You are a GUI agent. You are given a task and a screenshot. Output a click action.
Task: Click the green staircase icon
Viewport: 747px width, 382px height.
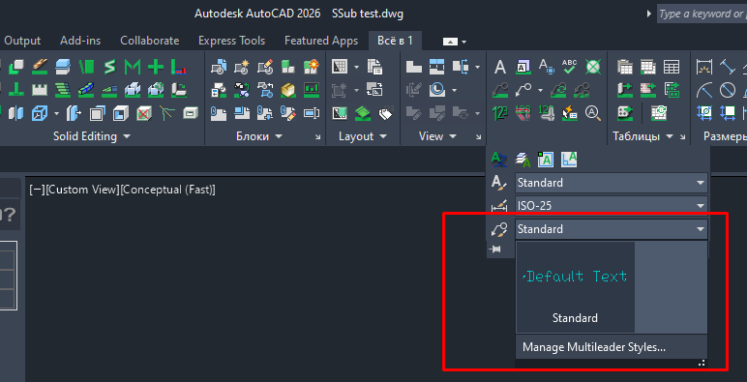click(x=63, y=90)
